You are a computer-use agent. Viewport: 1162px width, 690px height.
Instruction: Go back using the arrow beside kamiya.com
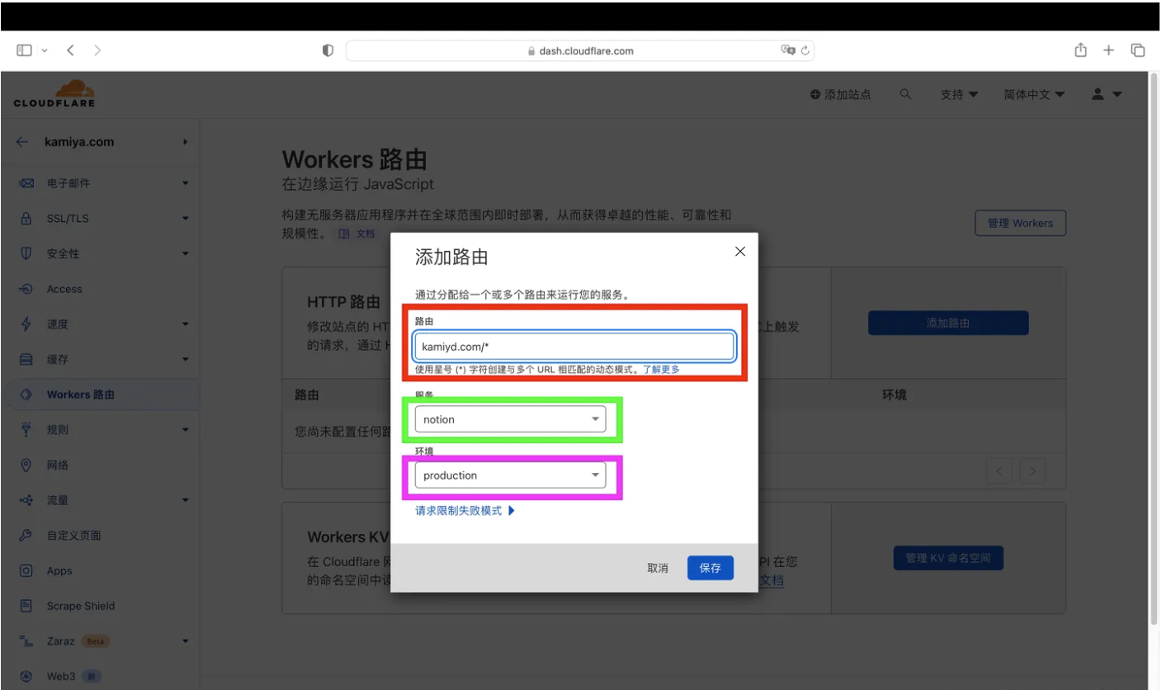(x=22, y=142)
